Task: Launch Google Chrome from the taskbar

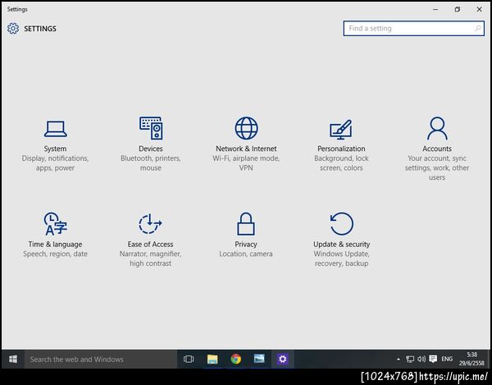Action: coord(236,359)
